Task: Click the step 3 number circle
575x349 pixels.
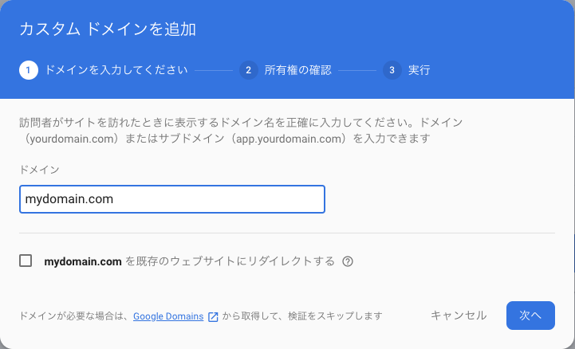Action: tap(392, 70)
